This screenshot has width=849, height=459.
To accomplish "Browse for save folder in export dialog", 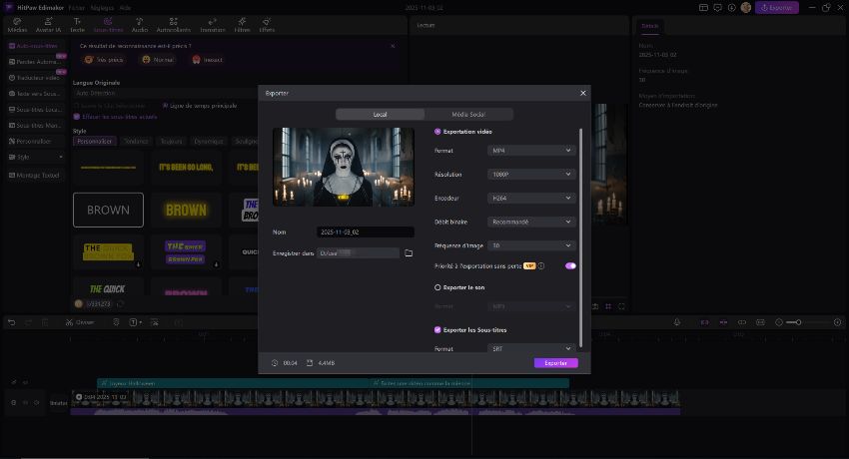I will tap(409, 253).
